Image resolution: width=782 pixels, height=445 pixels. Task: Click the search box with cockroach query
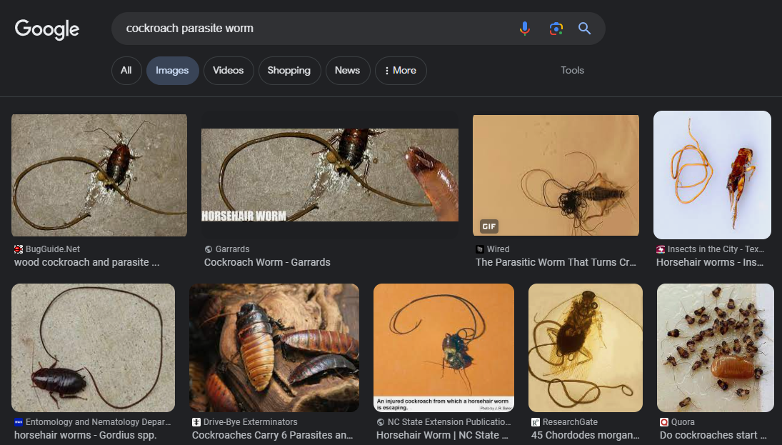click(x=314, y=29)
